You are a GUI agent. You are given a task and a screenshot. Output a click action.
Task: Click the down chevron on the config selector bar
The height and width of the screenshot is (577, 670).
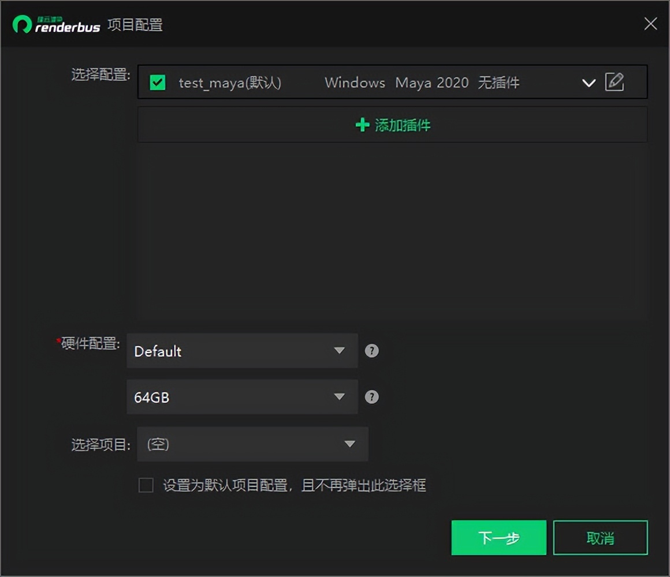click(x=589, y=83)
